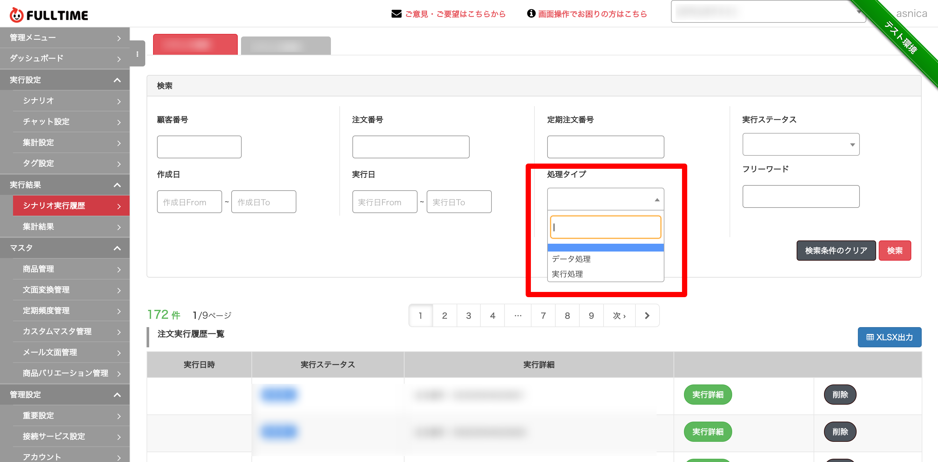Select the red active tab
The width and height of the screenshot is (938, 462).
click(x=195, y=44)
